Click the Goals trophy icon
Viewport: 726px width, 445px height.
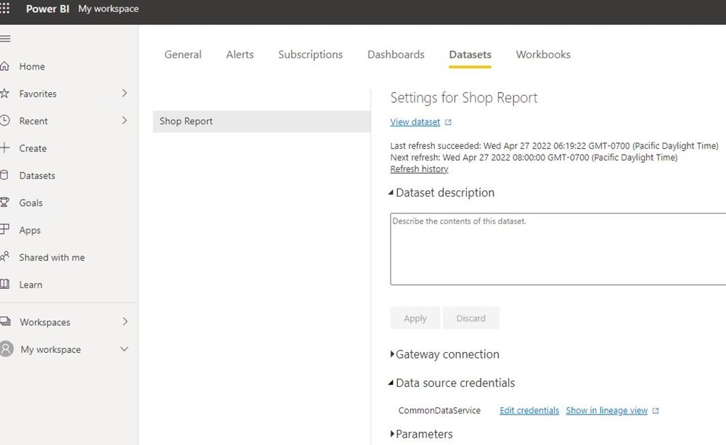(4, 203)
